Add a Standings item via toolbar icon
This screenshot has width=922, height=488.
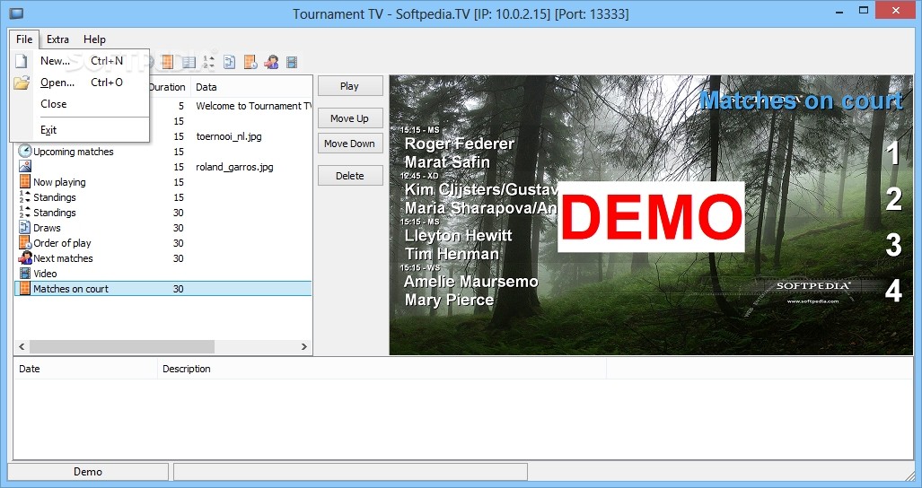(x=209, y=62)
